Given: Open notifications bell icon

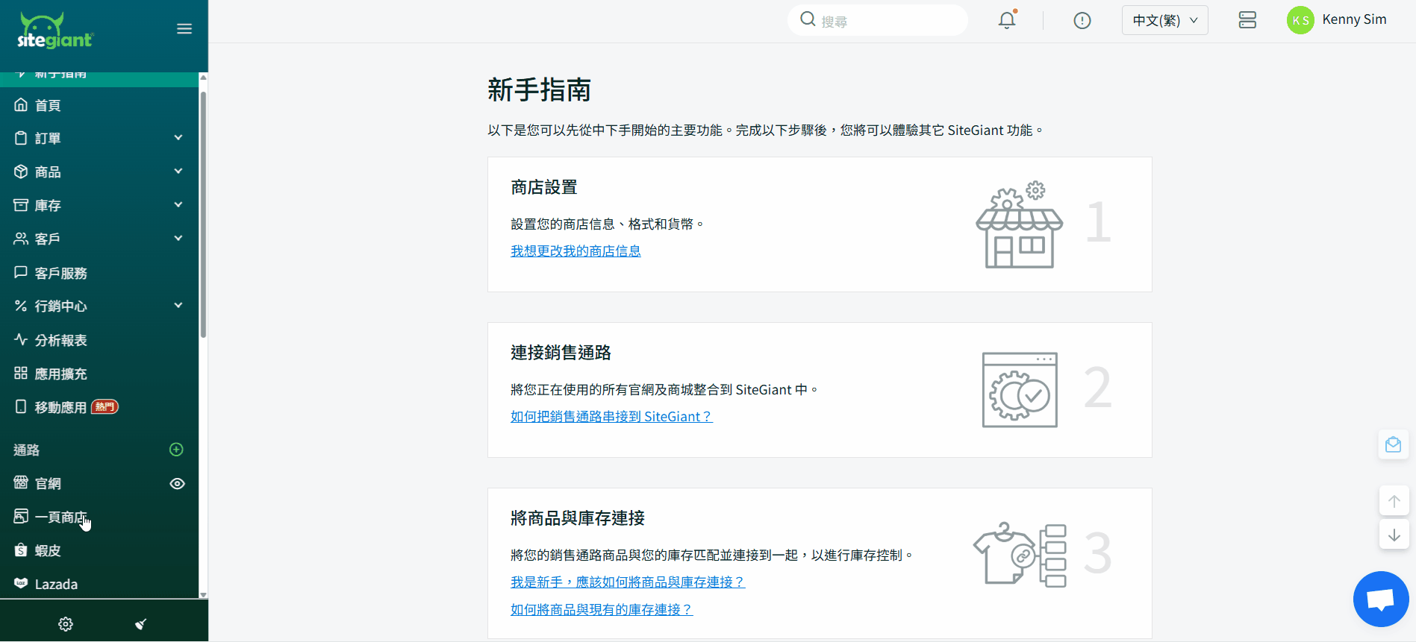Looking at the screenshot, I should click(1007, 20).
